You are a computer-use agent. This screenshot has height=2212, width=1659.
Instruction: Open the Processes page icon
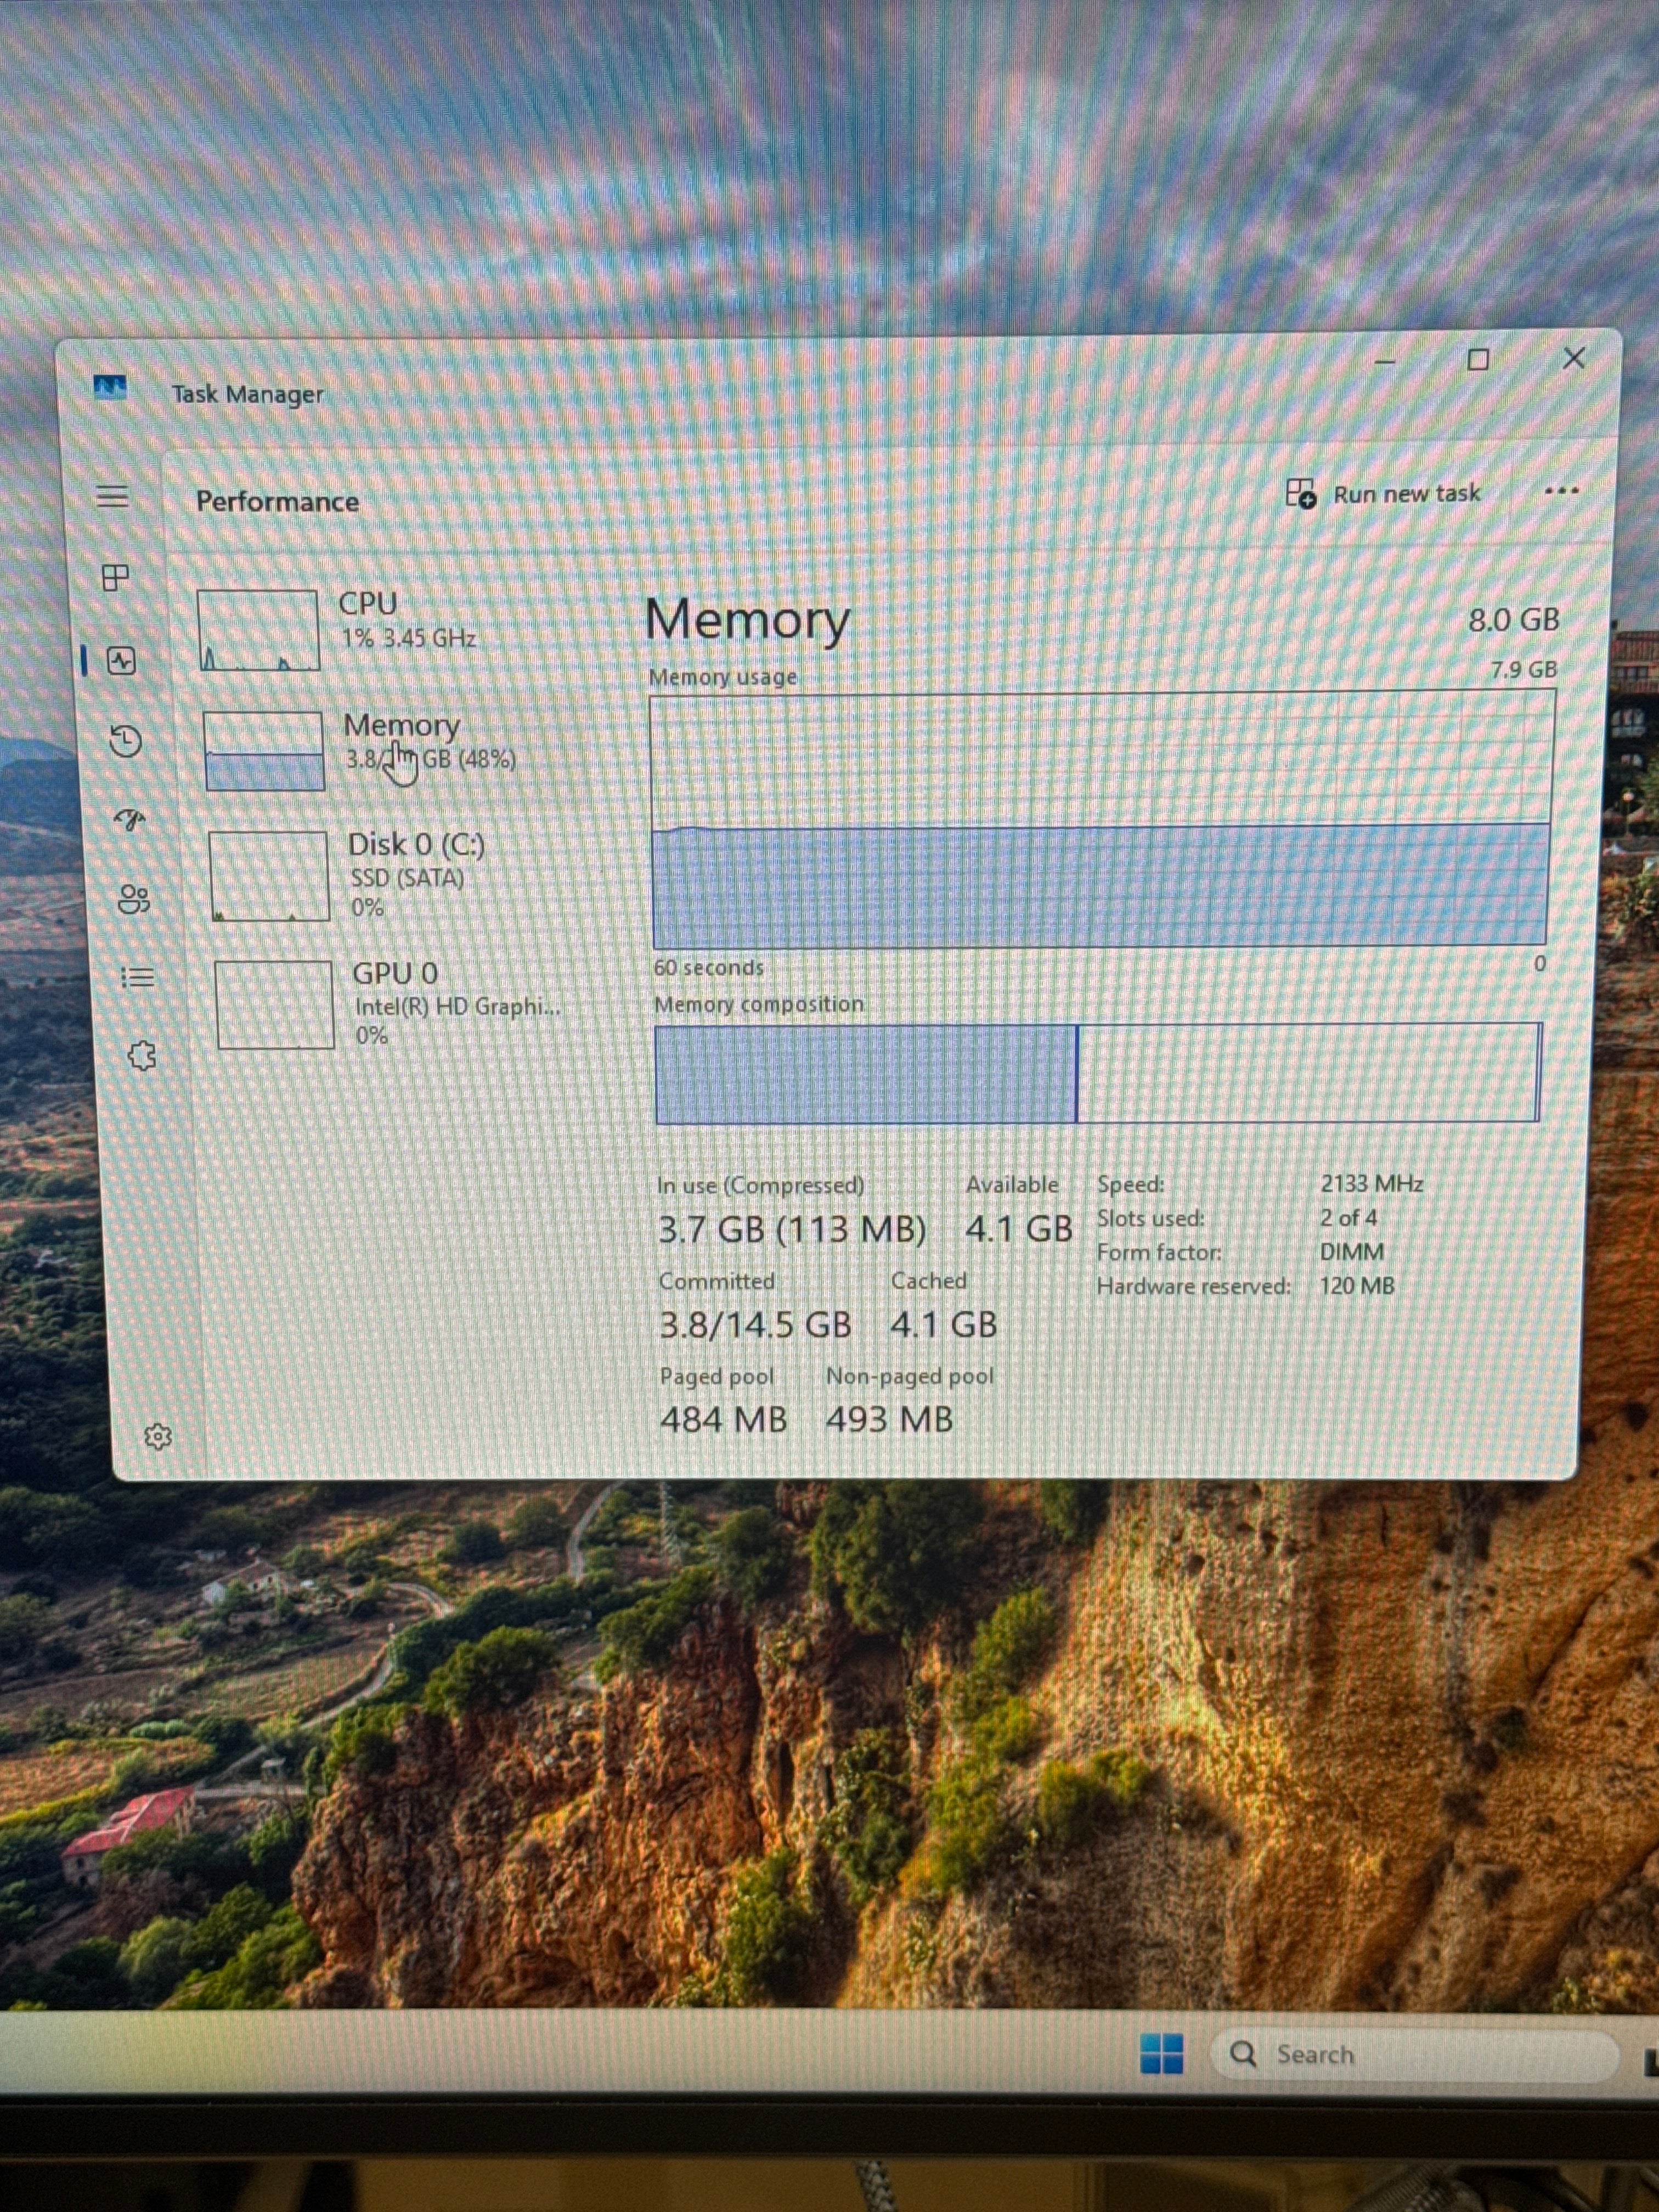click(116, 577)
